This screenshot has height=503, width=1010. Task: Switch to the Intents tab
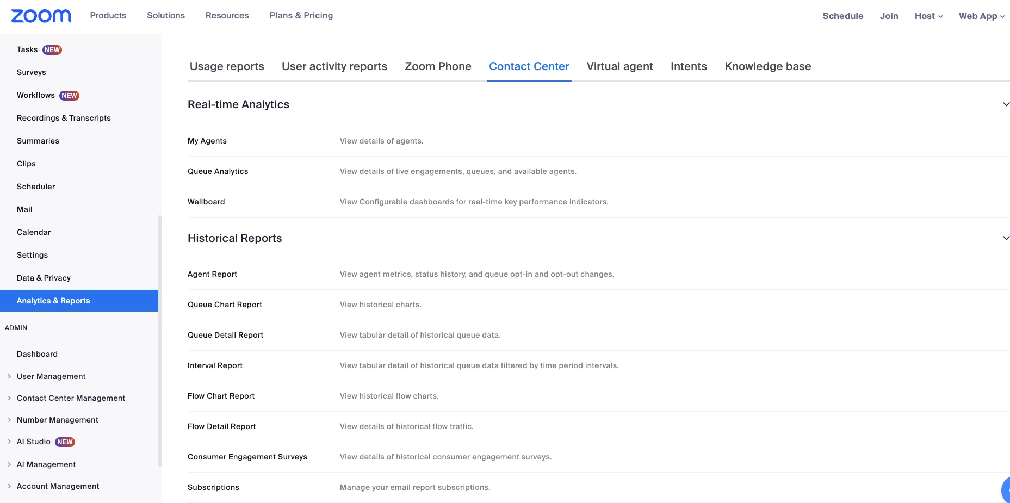pos(689,66)
